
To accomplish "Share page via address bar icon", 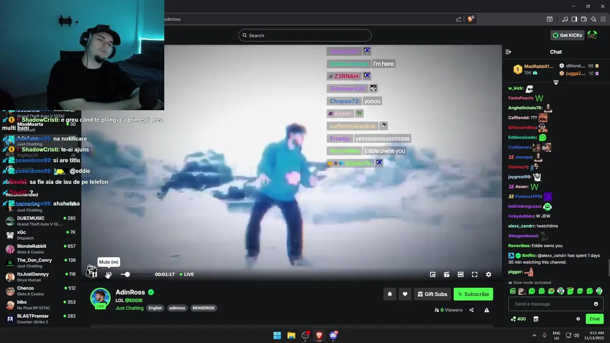I will coord(458,19).
